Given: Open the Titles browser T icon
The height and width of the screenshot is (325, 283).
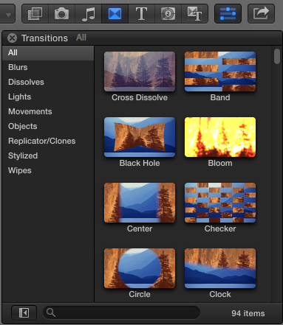Looking at the screenshot, I should pos(141,14).
